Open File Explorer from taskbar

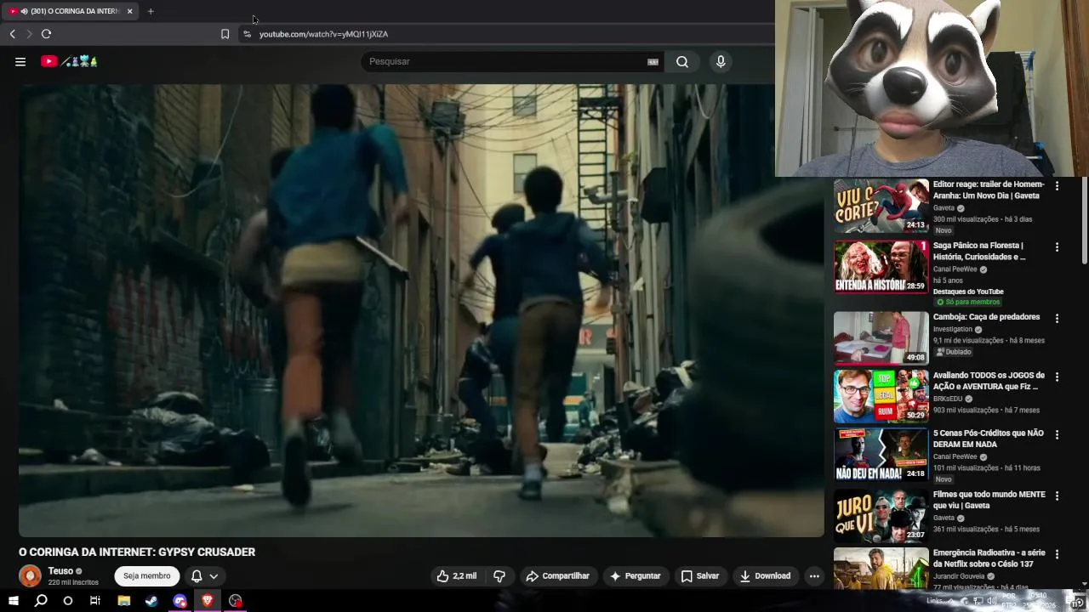click(x=123, y=601)
